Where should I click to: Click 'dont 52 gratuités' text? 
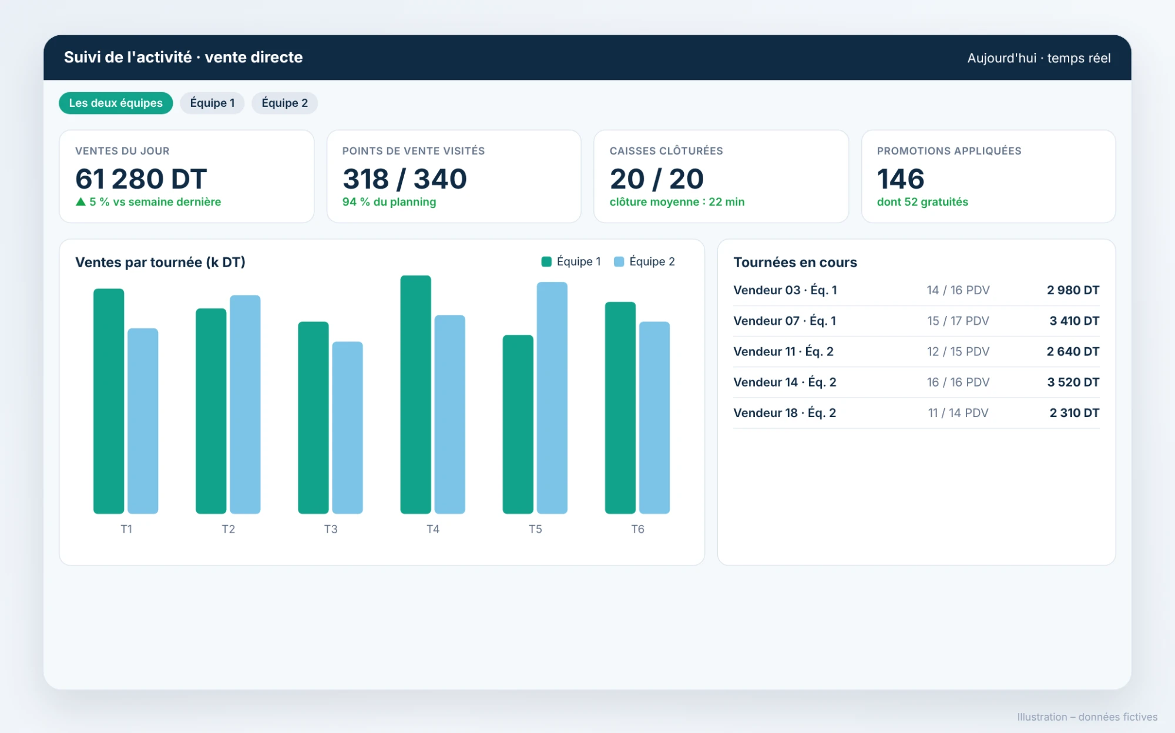922,201
